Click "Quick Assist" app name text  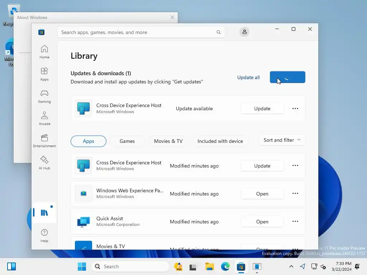tap(110, 218)
